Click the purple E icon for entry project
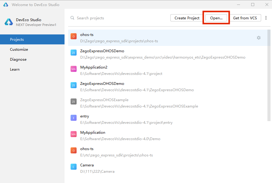The height and width of the screenshot is (183, 272). coord(74,118)
